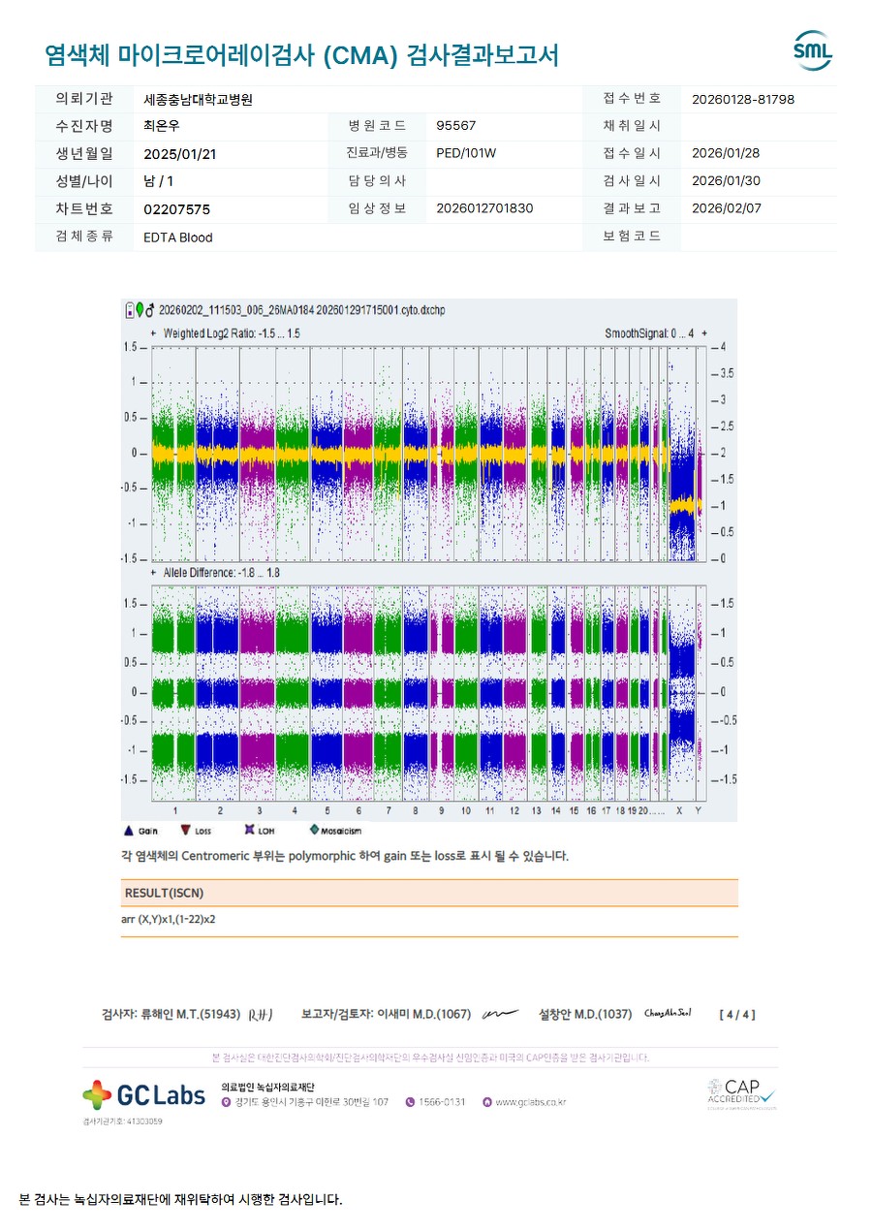
Task: Click the blue Gain triangle legend icon
Action: (x=128, y=831)
